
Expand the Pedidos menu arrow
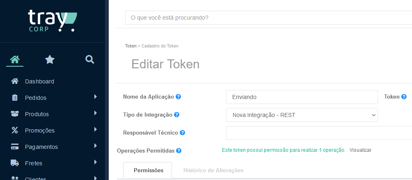(x=96, y=97)
